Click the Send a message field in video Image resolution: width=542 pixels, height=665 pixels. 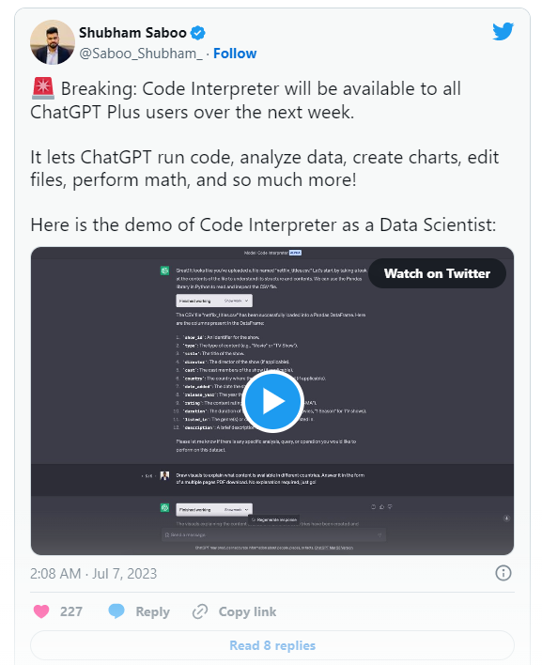(x=274, y=534)
